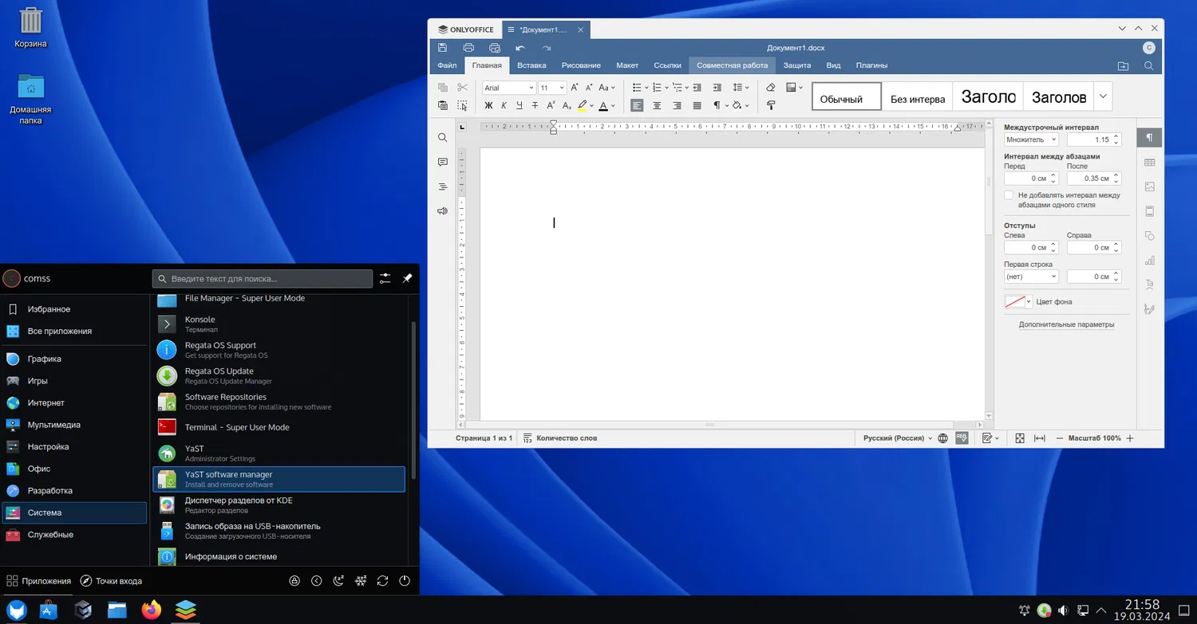1197x624 pixels.
Task: Center-align the paragraph text
Action: 657,105
